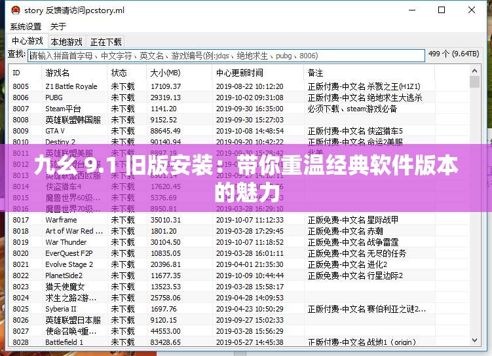
Task: Select the Art of War Red row
Action: point(238,231)
